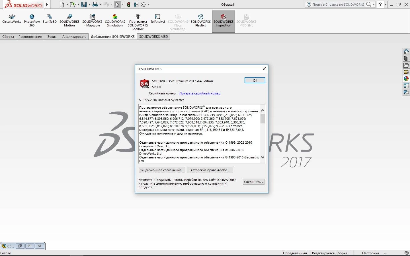Switch to Эскиз tab
The image size is (410, 256).
(x=52, y=37)
